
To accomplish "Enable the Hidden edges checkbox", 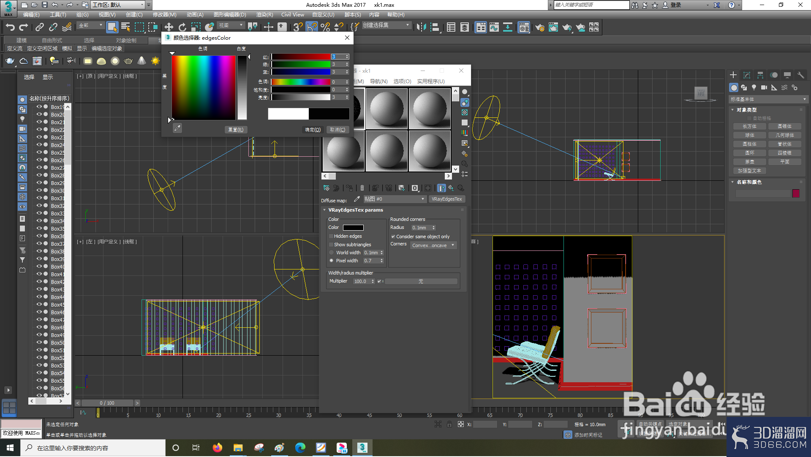I will [331, 236].
